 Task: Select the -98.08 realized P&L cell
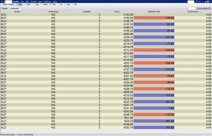(154, 83)
